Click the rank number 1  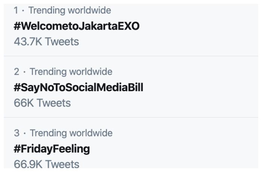tap(16, 10)
